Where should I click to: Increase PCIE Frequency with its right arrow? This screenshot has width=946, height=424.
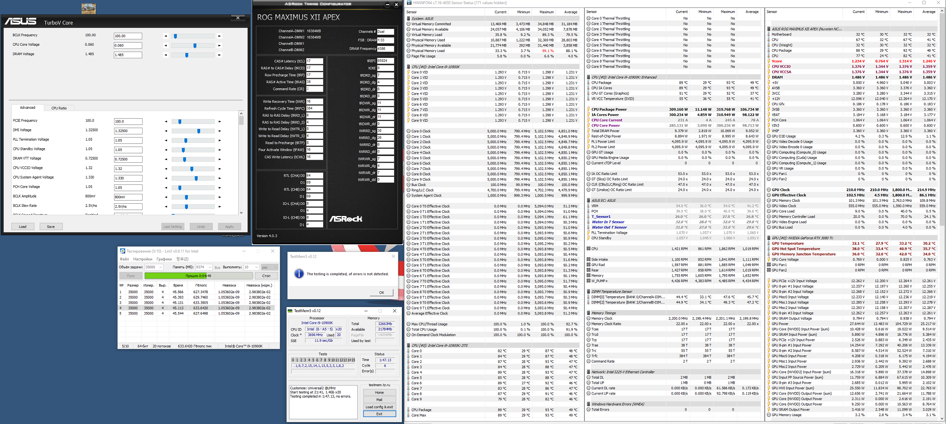(219, 121)
